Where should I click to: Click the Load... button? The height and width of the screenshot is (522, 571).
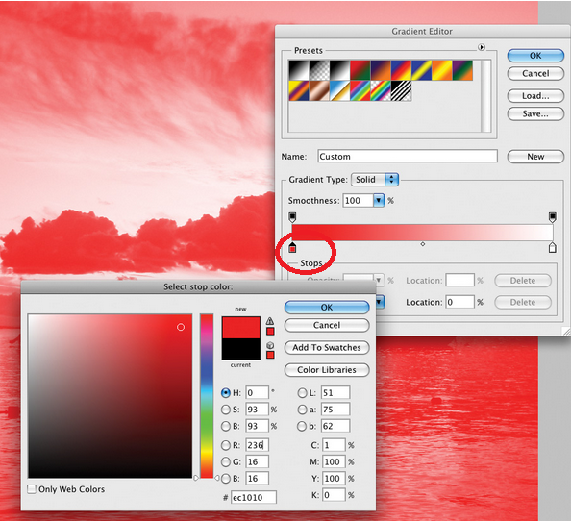[x=535, y=96]
